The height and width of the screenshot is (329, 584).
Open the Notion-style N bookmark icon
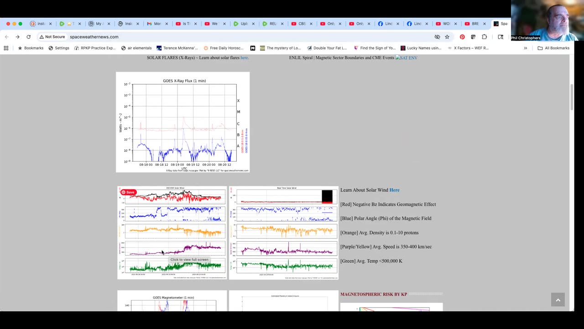(x=253, y=48)
